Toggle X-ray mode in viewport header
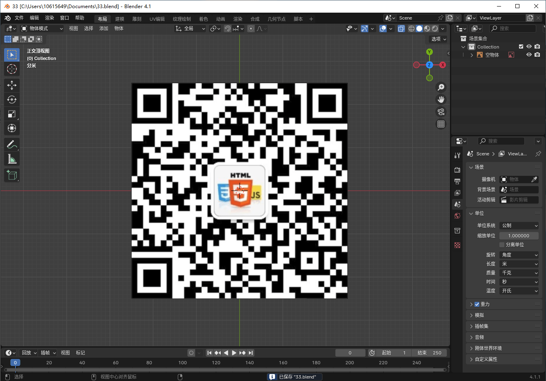 401,29
